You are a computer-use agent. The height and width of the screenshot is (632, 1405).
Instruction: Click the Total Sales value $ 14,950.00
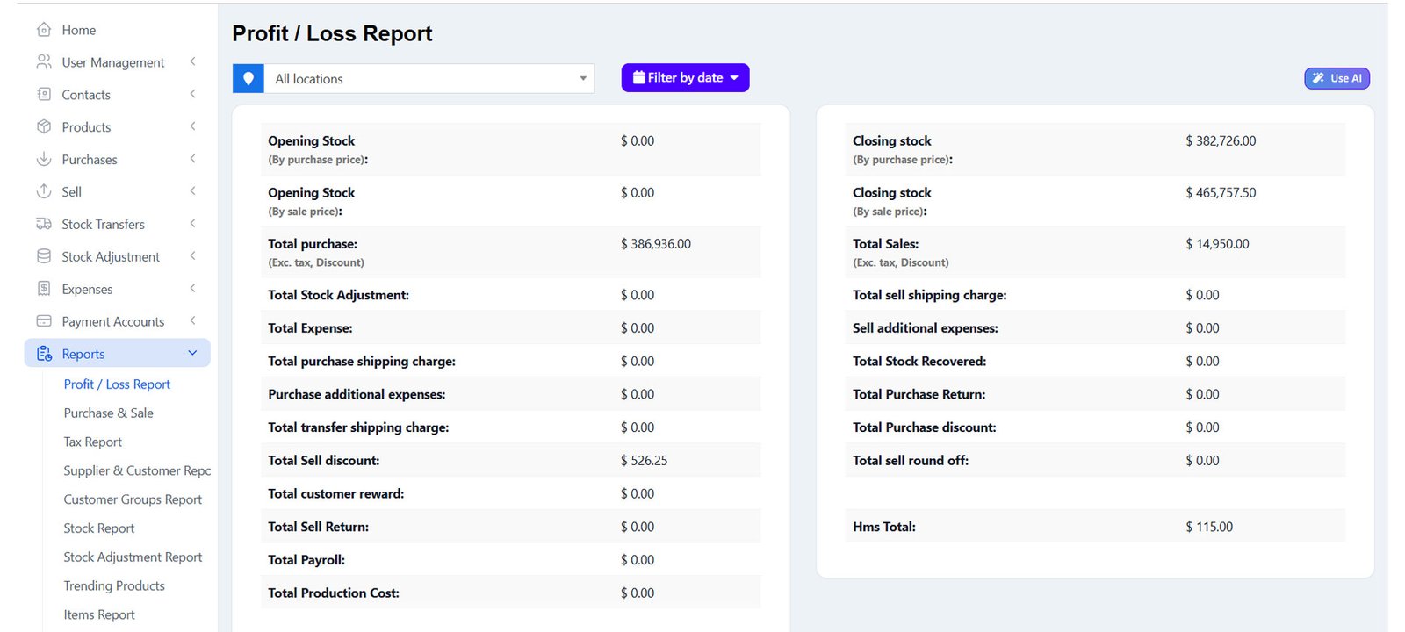[1217, 244]
